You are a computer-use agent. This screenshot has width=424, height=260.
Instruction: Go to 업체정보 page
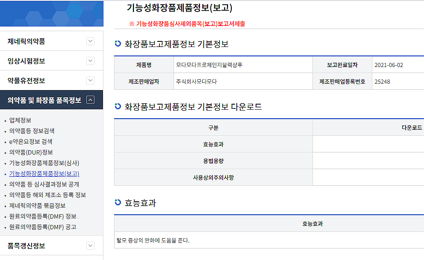20,120
